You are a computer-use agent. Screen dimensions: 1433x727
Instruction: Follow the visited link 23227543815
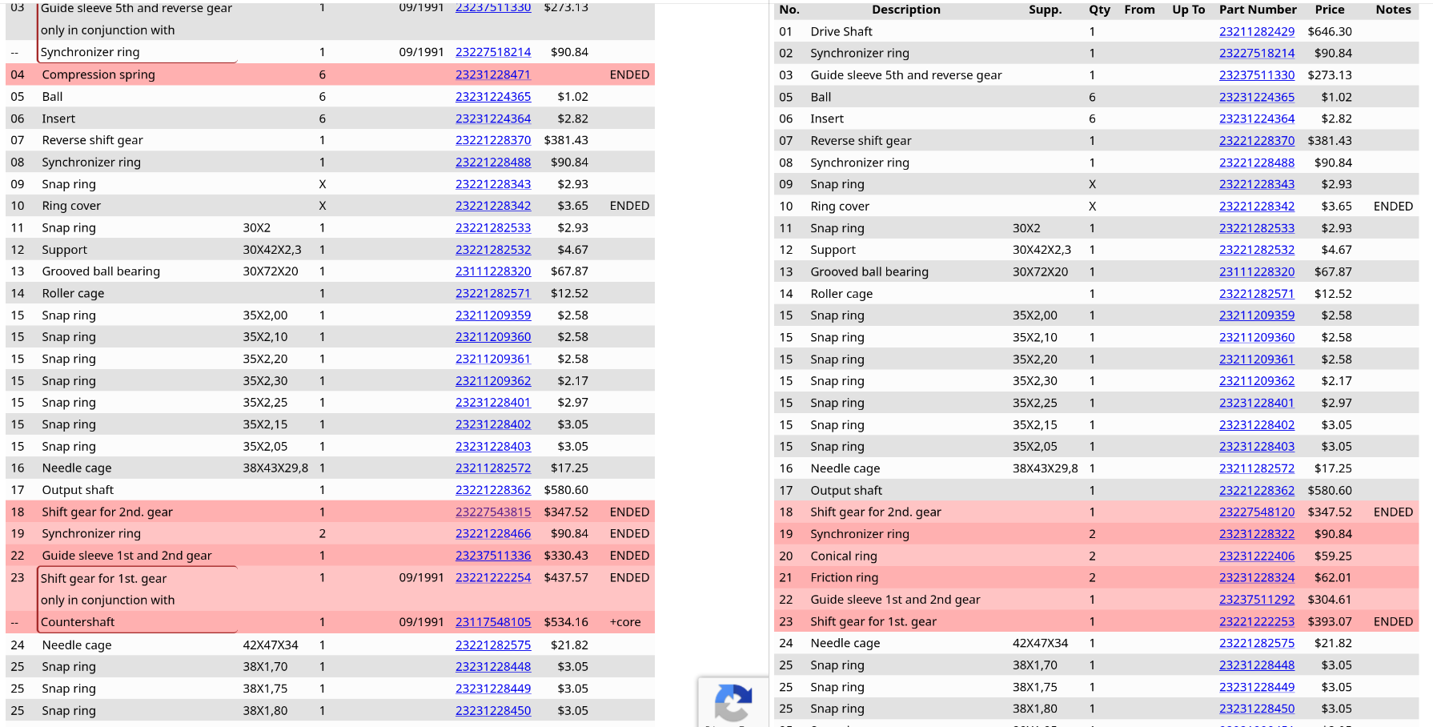[492, 512]
